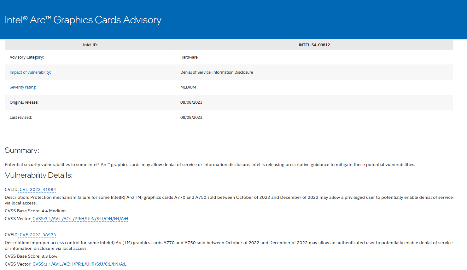Click the Original release date value
Image resolution: width=467 pixels, height=270 pixels.
[x=191, y=102]
